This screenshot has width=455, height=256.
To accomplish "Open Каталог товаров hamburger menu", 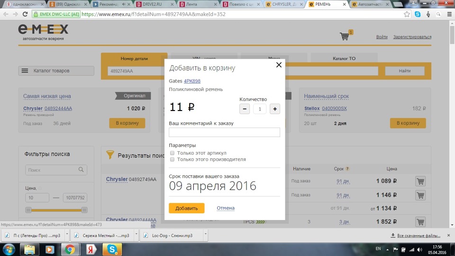I will (x=56, y=71).
